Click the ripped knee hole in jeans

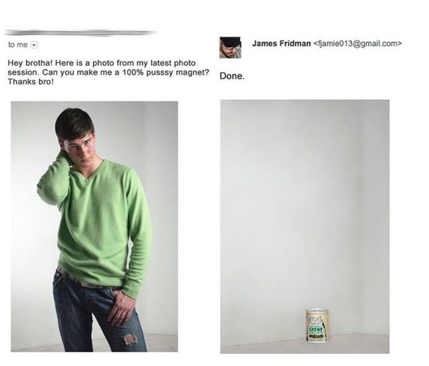click(x=129, y=339)
